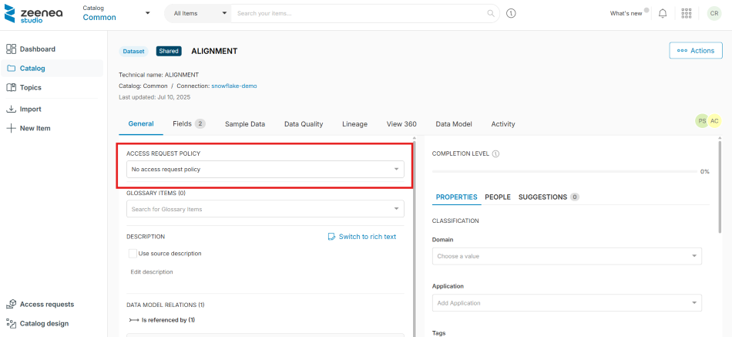Expand the Access Request Policy dropdown
This screenshot has height=337, width=732.
point(265,169)
